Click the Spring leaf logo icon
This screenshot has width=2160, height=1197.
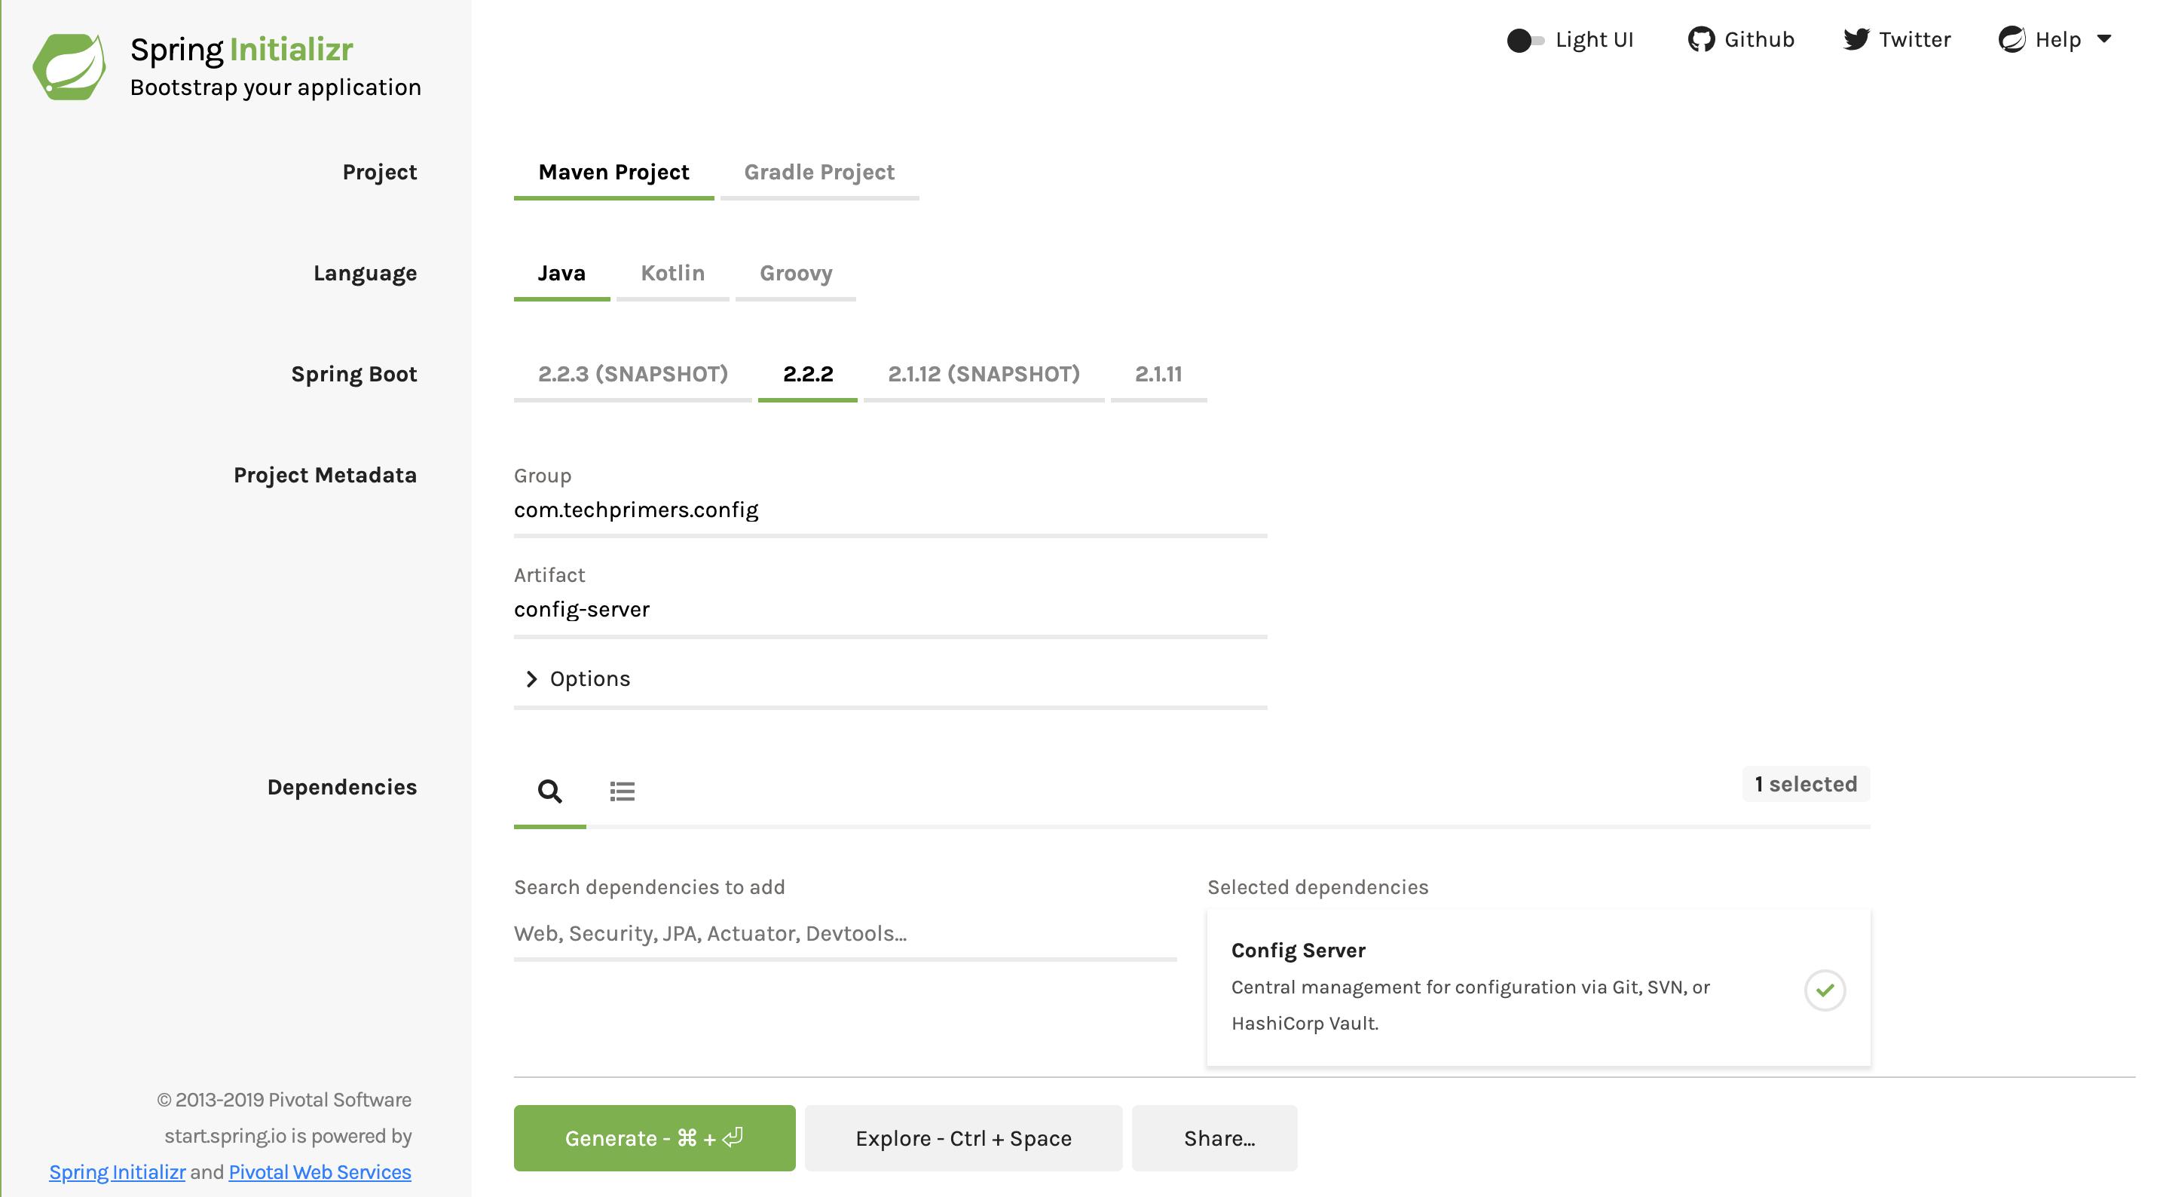coord(69,66)
